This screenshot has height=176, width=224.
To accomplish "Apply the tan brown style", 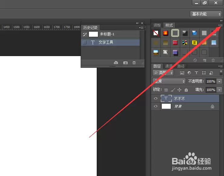I will [165, 42].
